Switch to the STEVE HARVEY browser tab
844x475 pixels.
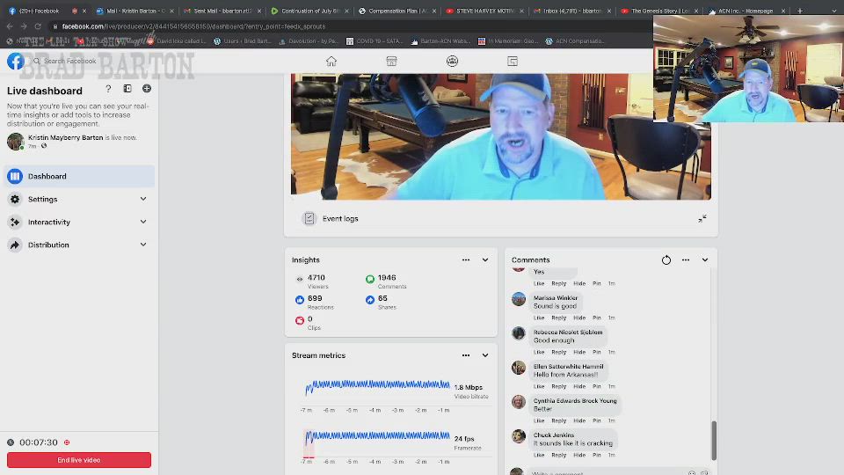coord(484,11)
